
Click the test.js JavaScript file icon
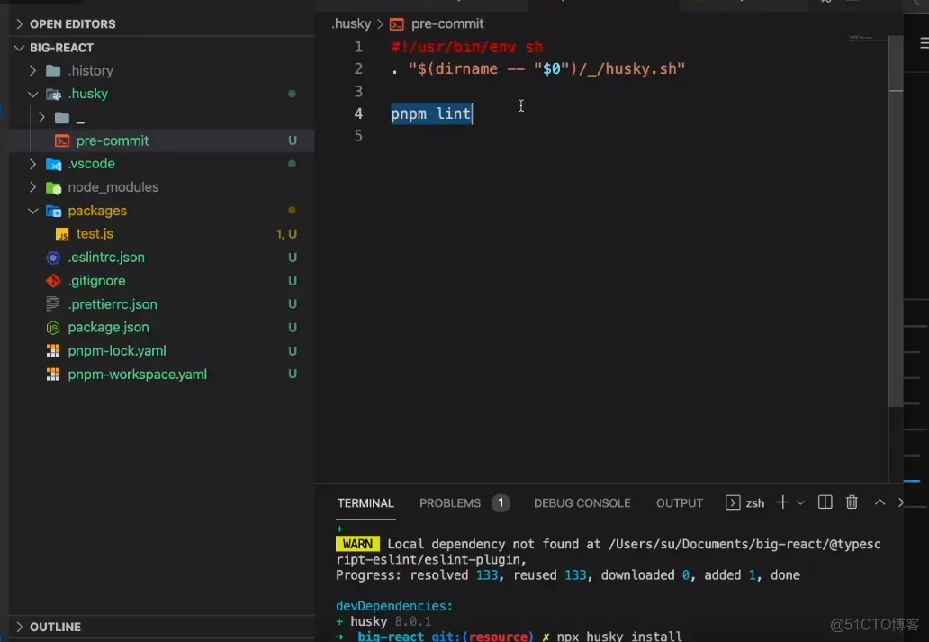click(62, 234)
